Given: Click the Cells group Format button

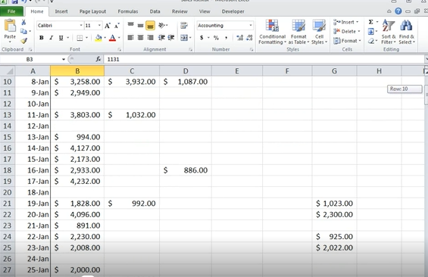Looking at the screenshot, I should (347, 41).
